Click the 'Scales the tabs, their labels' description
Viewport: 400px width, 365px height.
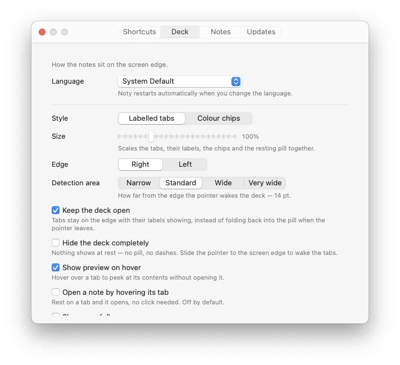[x=216, y=148]
